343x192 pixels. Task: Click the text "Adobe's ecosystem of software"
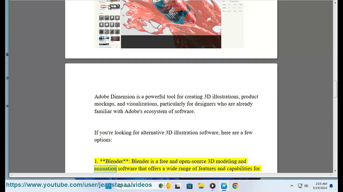tap(159, 111)
